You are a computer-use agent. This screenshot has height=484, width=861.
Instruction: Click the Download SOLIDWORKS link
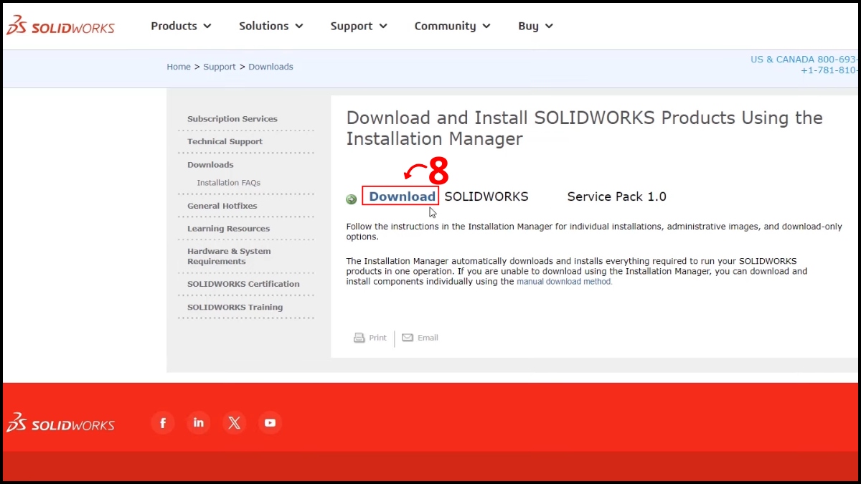[402, 196]
